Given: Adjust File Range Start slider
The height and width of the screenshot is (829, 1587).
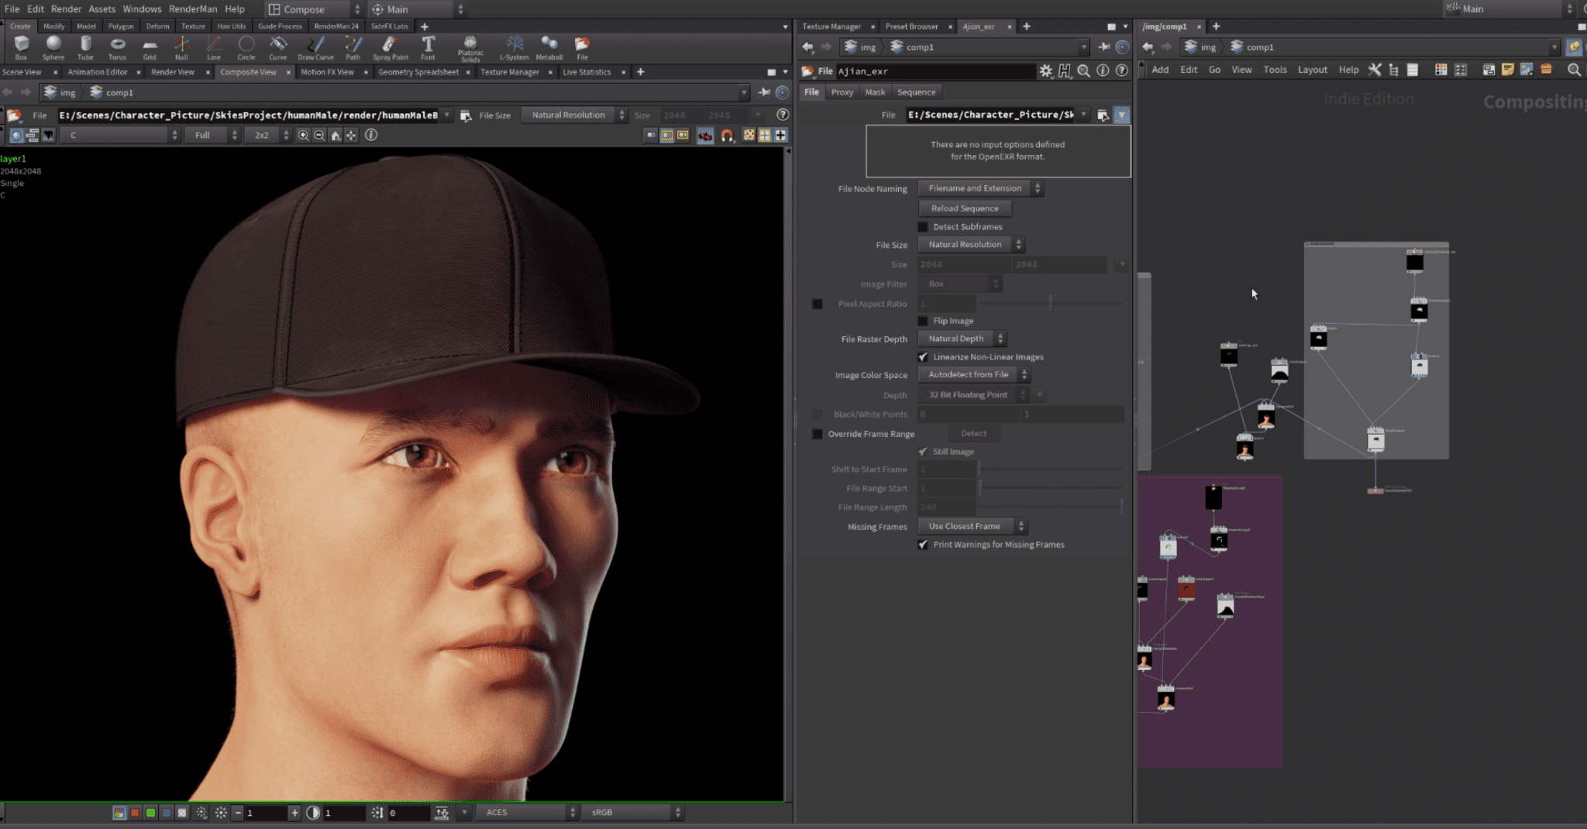Looking at the screenshot, I should [x=1051, y=488].
